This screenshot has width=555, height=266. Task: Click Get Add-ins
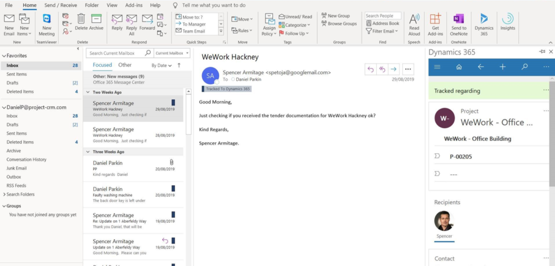tap(435, 25)
